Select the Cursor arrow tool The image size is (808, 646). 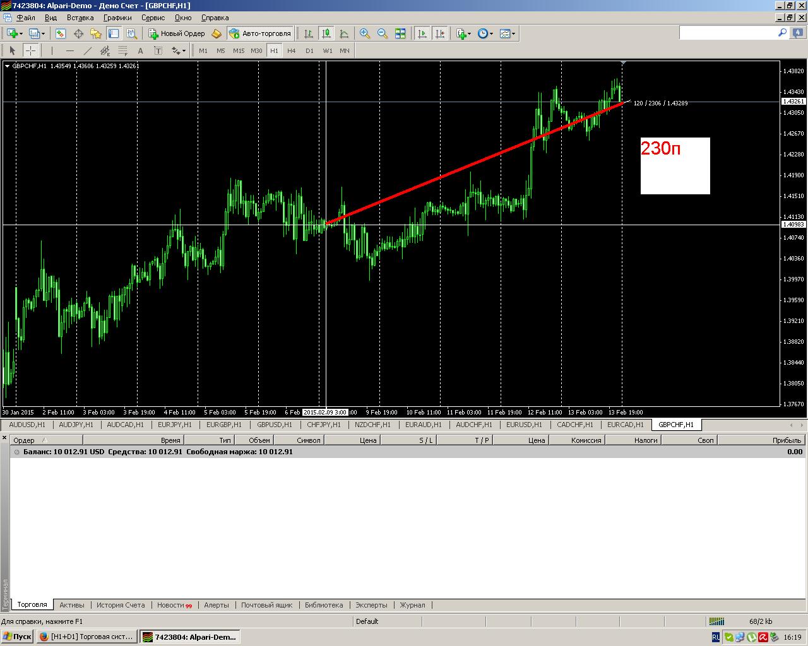[12, 50]
